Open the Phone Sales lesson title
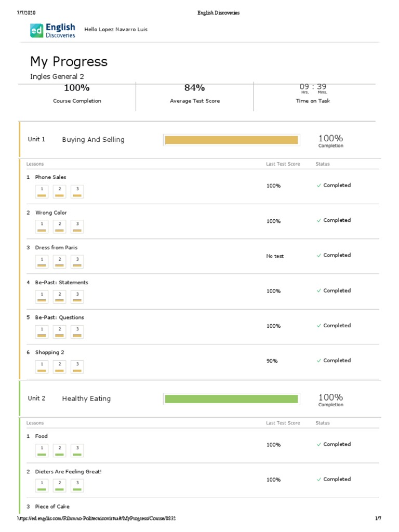399x532 pixels. [50, 177]
